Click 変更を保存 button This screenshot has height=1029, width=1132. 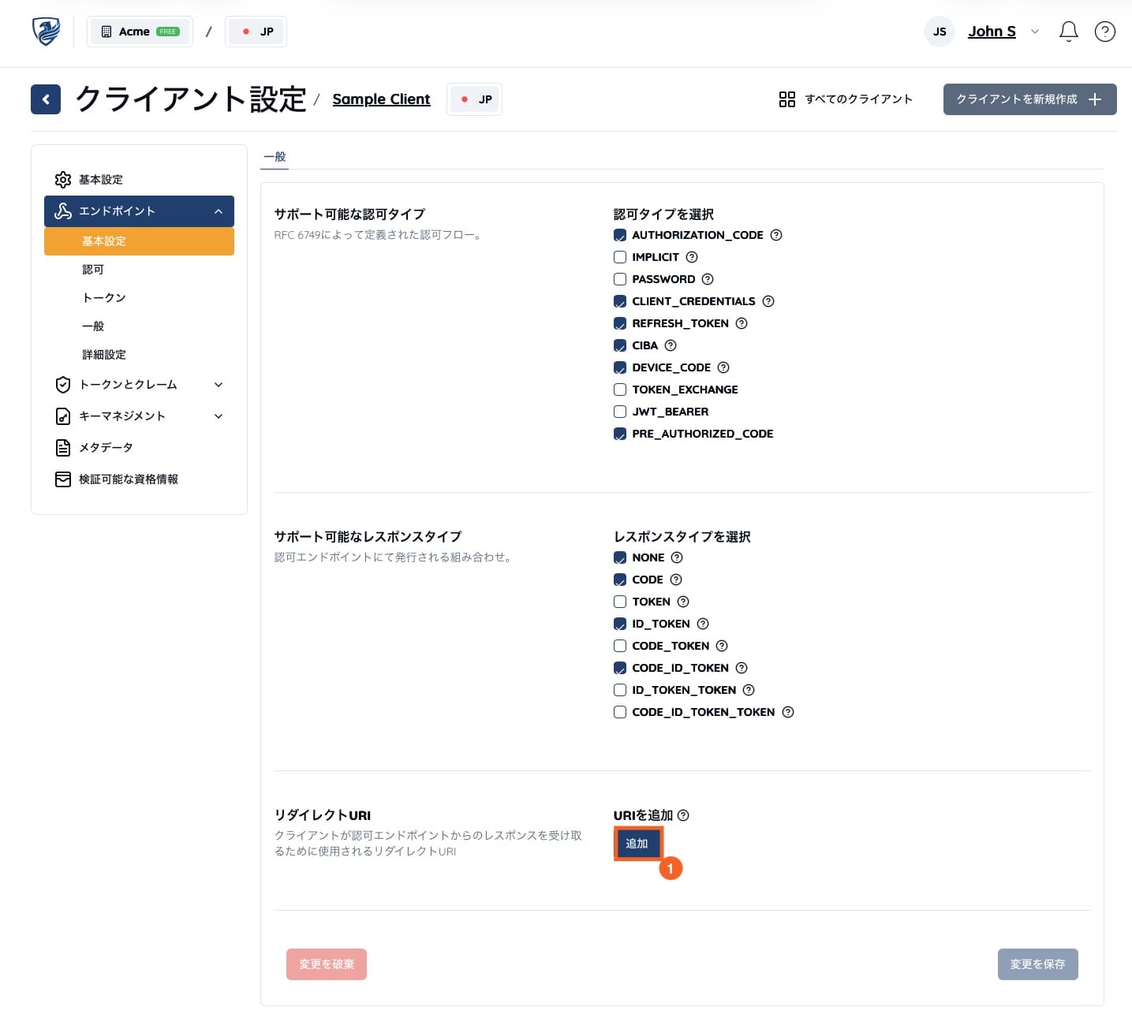[1037, 964]
